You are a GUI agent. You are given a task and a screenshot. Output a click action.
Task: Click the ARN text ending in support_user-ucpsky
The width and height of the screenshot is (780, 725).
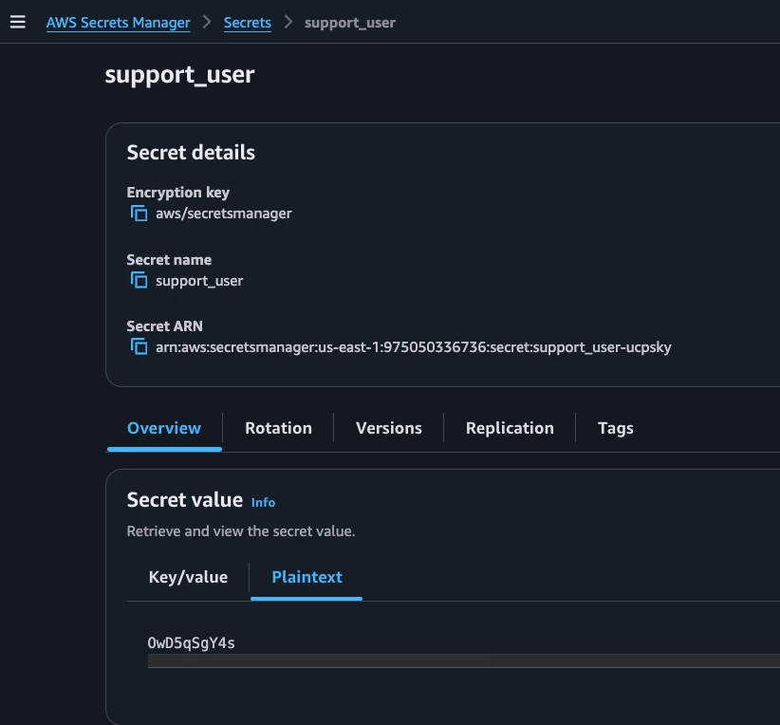pyautogui.click(x=414, y=347)
